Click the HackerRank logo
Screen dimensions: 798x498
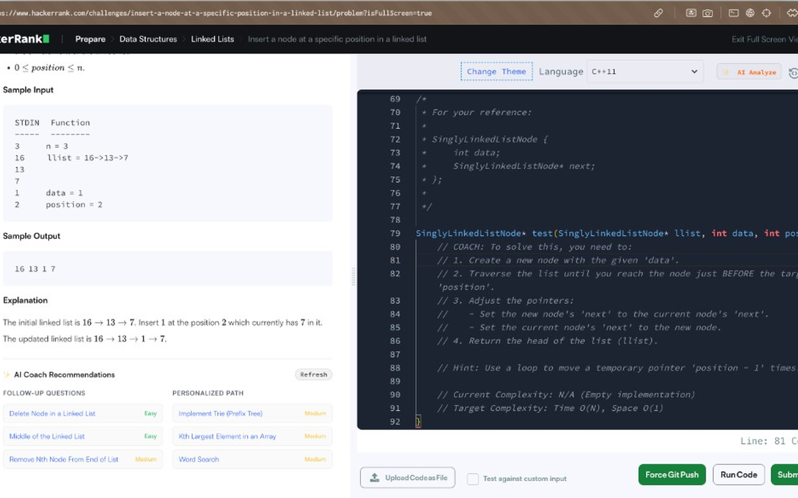pyautogui.click(x=24, y=39)
